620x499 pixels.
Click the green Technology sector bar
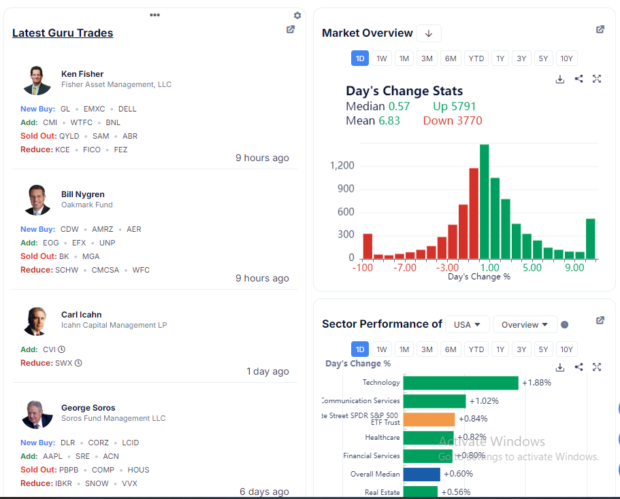(461, 383)
